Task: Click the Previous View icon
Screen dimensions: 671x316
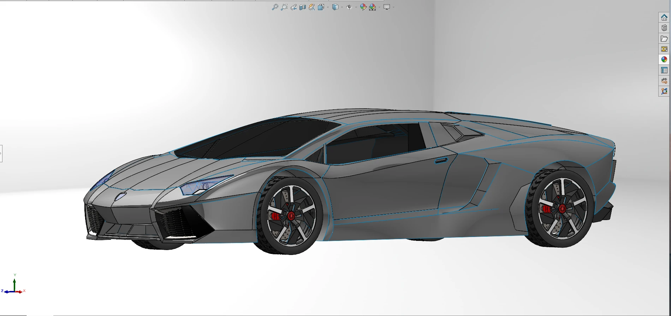Action: coord(293,7)
